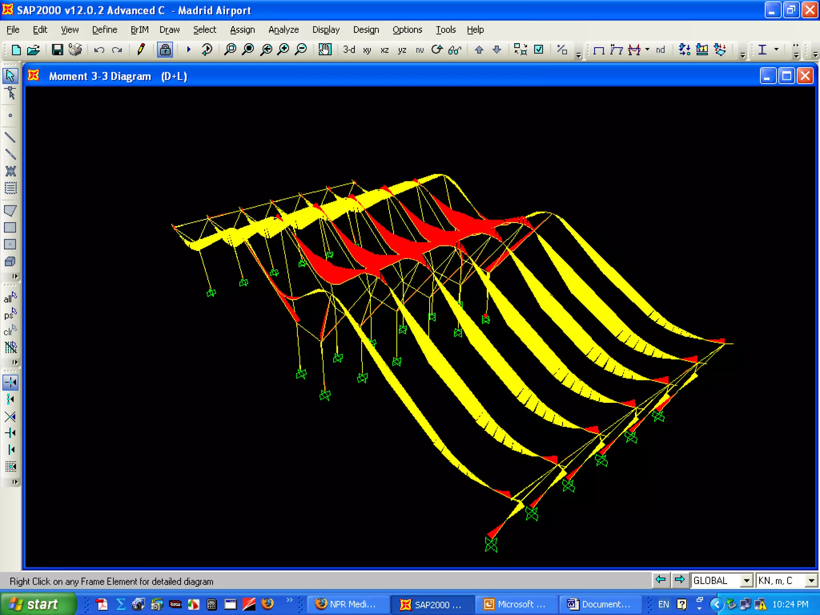The image size is (820, 615).
Task: Select the Pan hand tool
Action: pyautogui.click(x=325, y=50)
